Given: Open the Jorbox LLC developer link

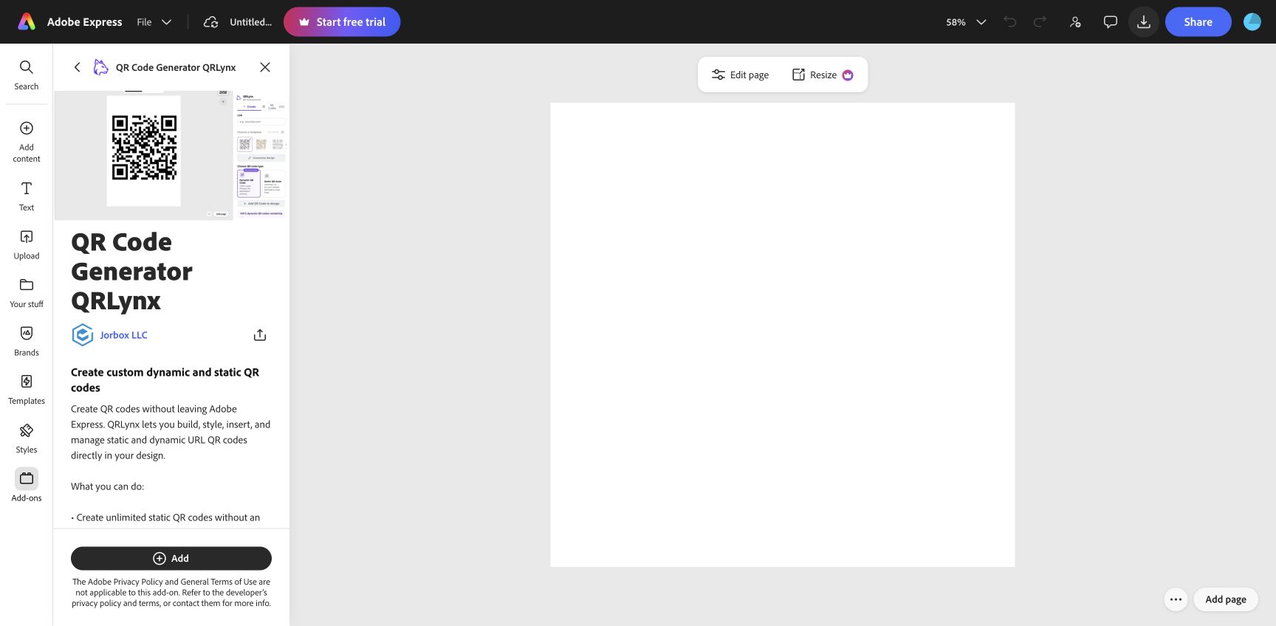Looking at the screenshot, I should [124, 335].
